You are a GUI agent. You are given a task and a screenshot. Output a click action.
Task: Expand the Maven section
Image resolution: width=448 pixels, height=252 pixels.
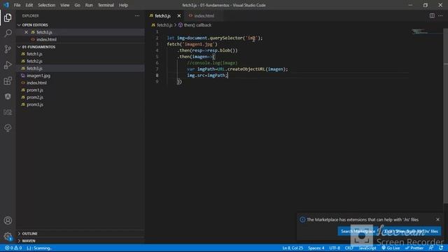click(29, 241)
